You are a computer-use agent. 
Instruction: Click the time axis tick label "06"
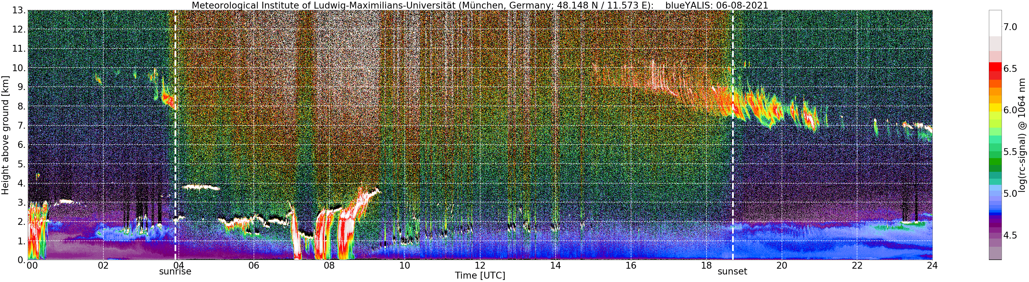[x=254, y=266]
